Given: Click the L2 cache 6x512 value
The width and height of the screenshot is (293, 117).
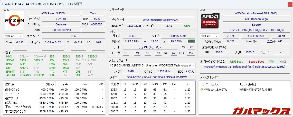Looking at the screenshot, I should (x=78, y=42).
